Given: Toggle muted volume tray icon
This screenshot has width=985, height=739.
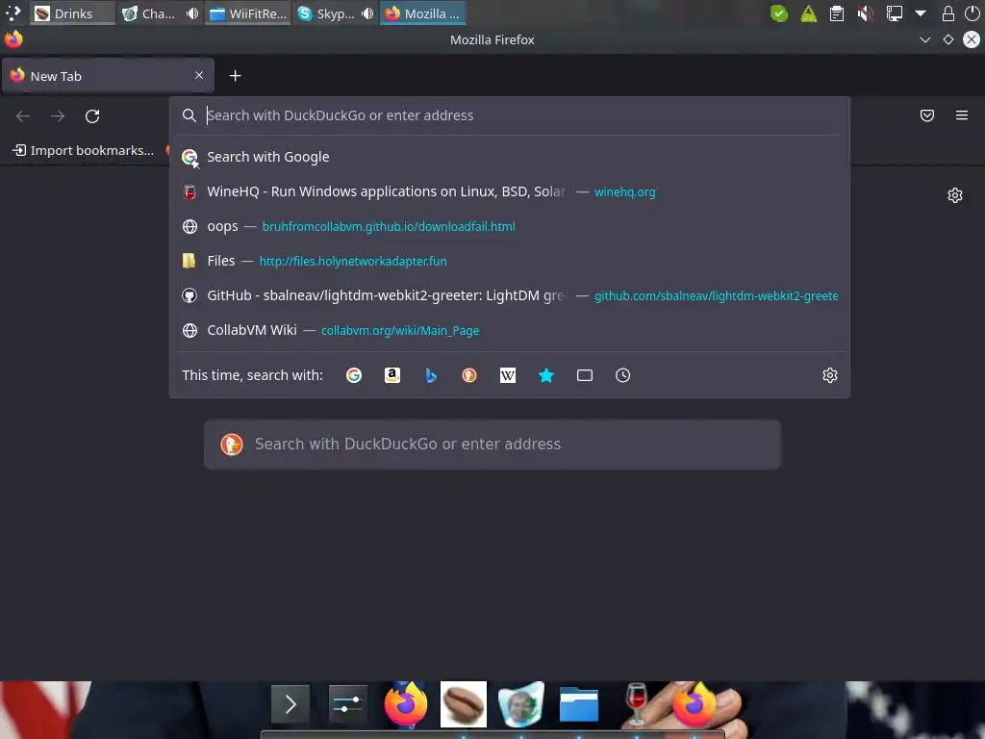Looking at the screenshot, I should (866, 13).
